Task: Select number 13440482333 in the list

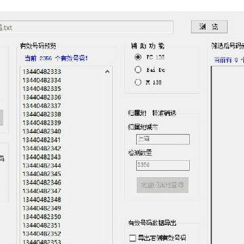Action: click(42, 72)
